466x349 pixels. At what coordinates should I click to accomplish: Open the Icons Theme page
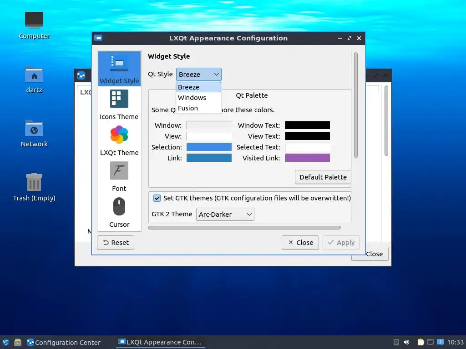(x=119, y=105)
